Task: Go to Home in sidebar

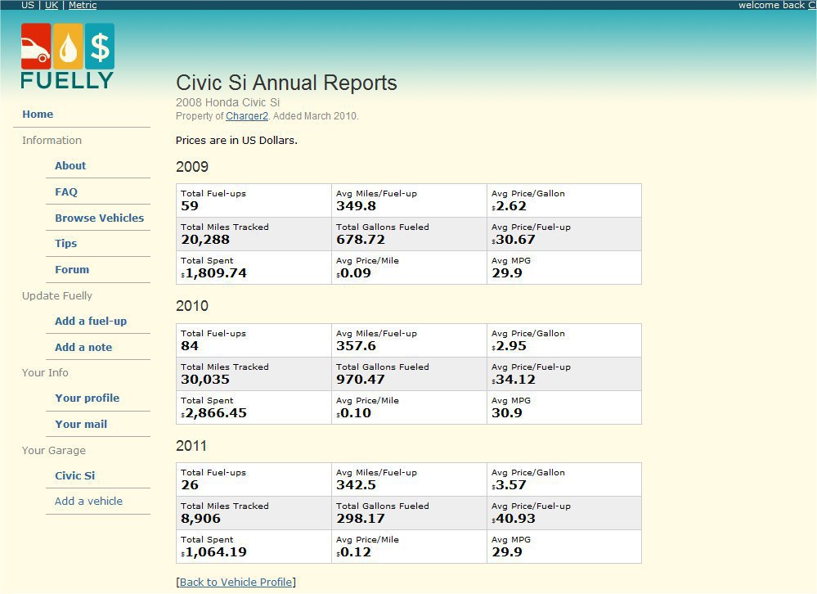Action: (x=38, y=115)
